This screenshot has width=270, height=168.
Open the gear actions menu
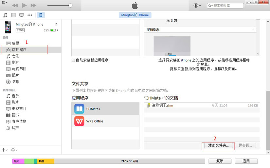pos(14,150)
